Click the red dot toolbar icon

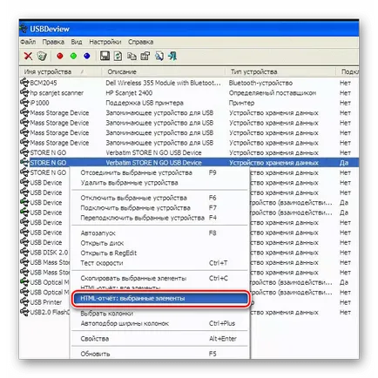tap(60, 56)
